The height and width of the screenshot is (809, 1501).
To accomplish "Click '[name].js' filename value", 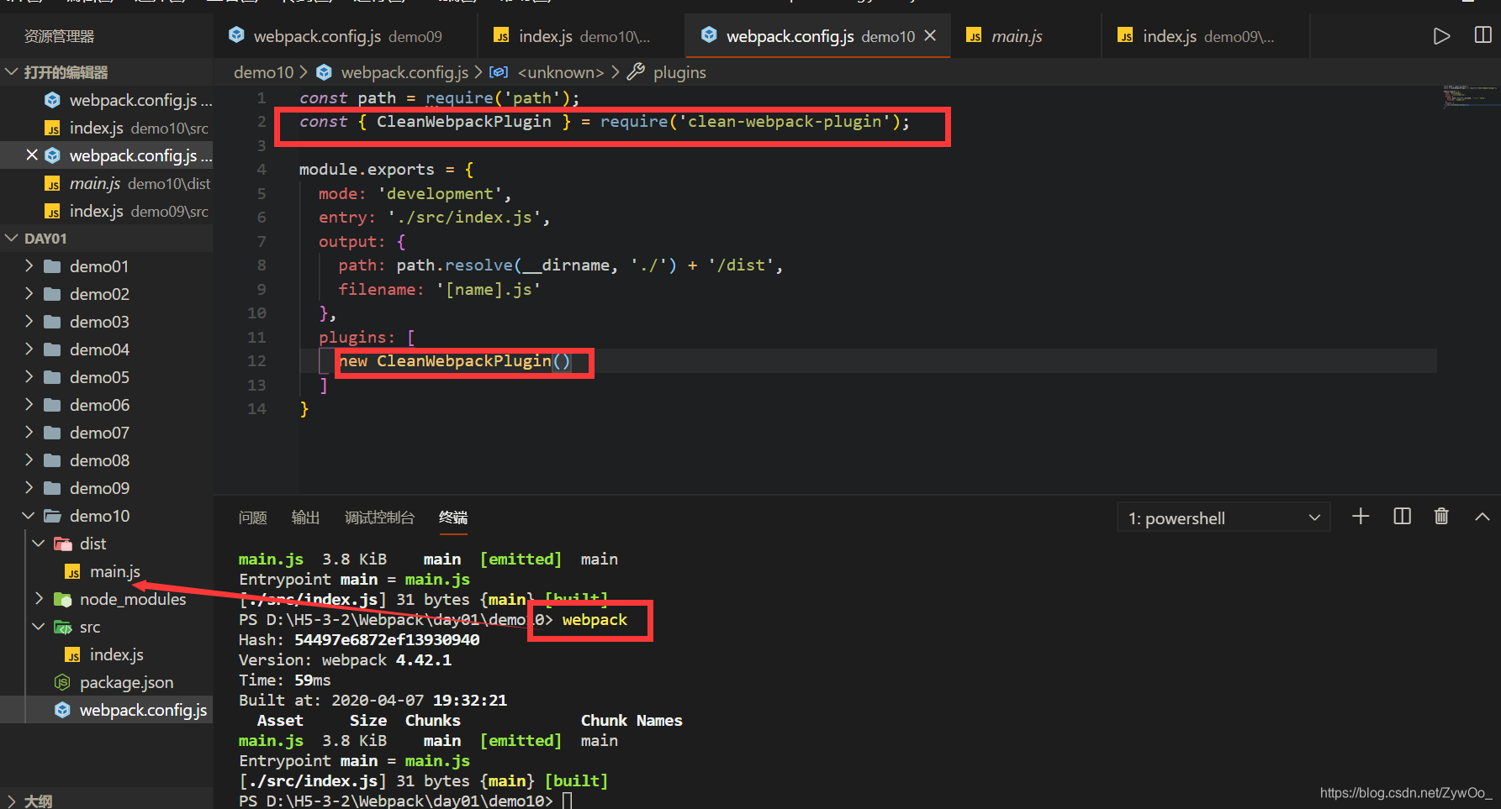I will [489, 290].
